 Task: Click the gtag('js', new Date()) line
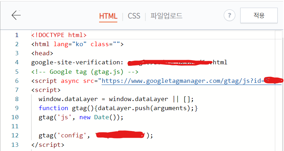coord(81,117)
